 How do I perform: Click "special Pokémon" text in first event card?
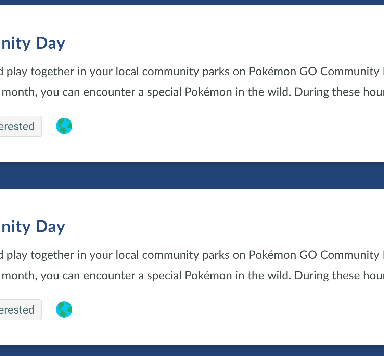tap(189, 92)
